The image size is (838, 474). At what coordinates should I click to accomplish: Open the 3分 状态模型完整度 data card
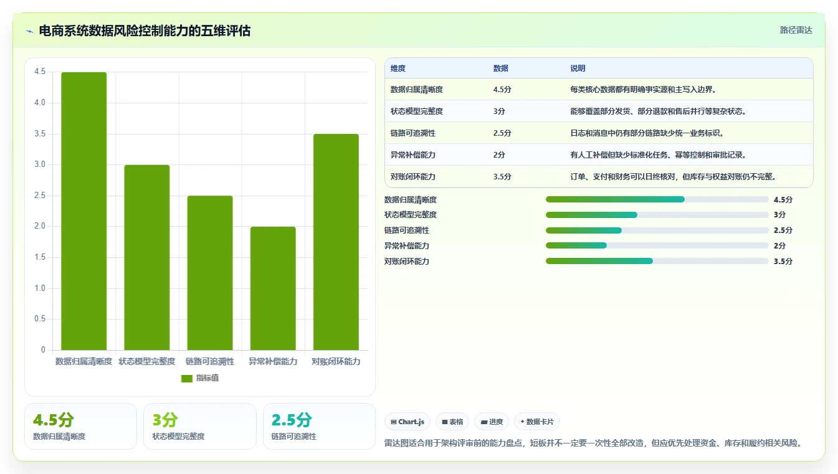[200, 426]
